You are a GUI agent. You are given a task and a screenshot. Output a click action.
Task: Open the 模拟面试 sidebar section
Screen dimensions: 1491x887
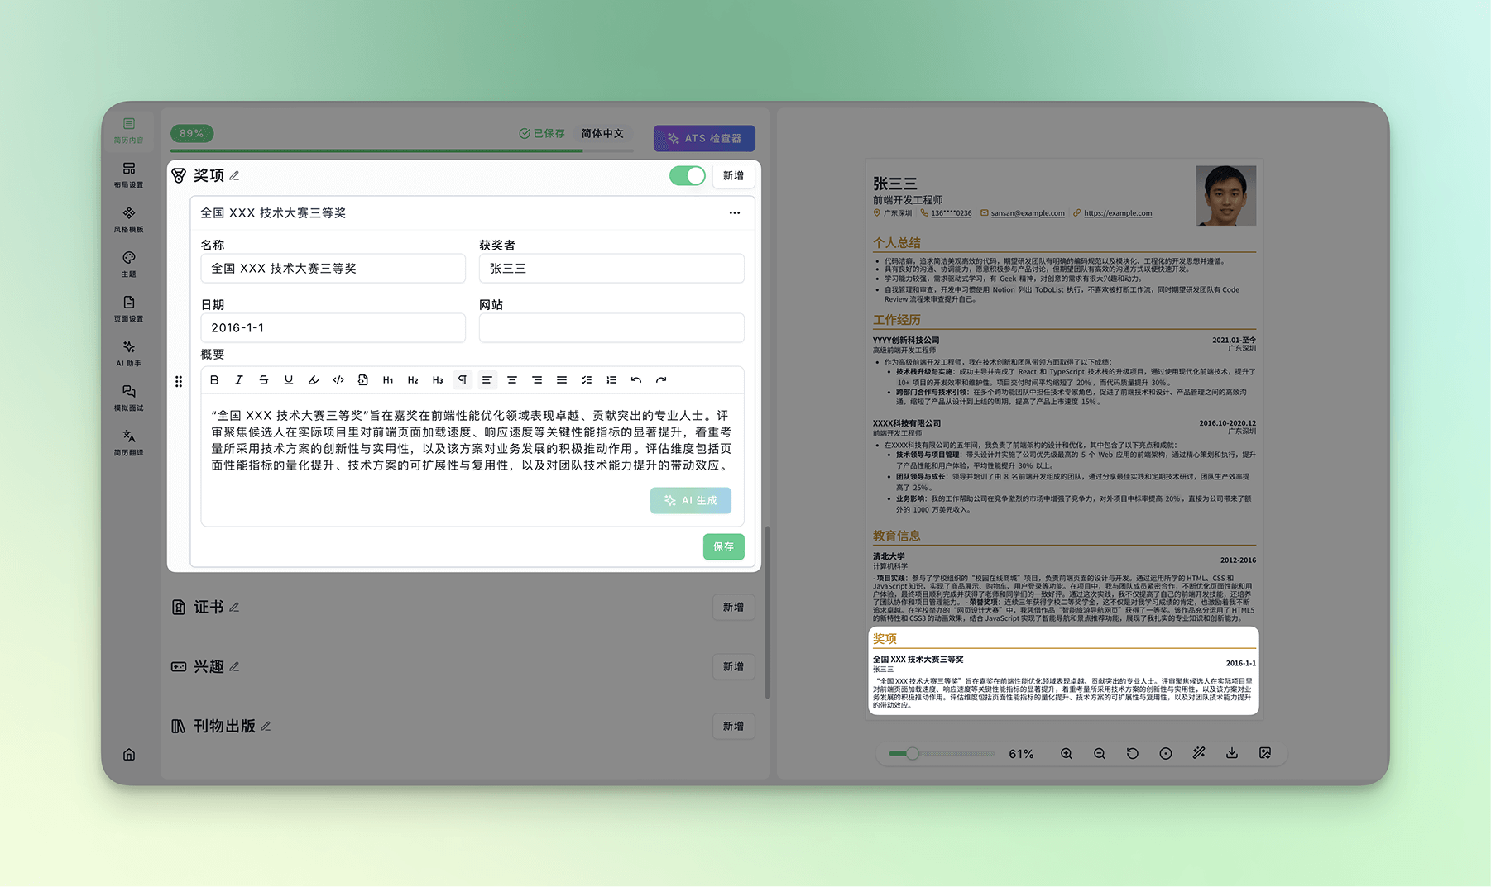(129, 397)
